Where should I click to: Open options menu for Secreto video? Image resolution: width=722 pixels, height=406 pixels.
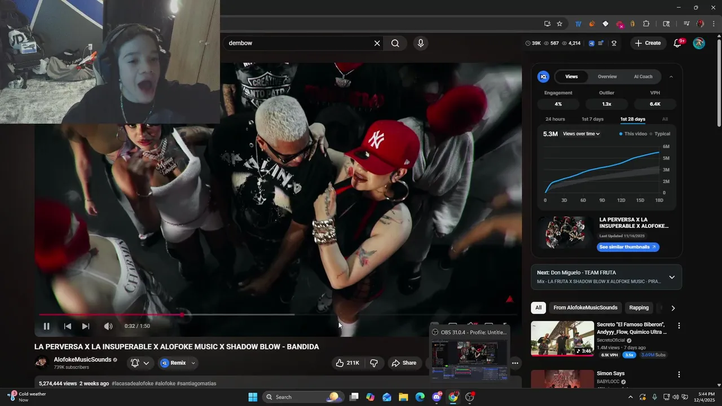[x=679, y=325]
